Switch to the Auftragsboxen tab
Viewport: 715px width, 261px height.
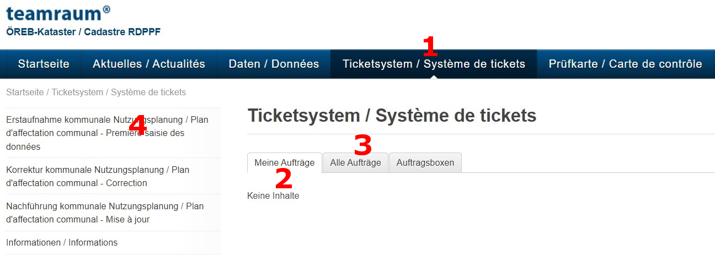425,162
